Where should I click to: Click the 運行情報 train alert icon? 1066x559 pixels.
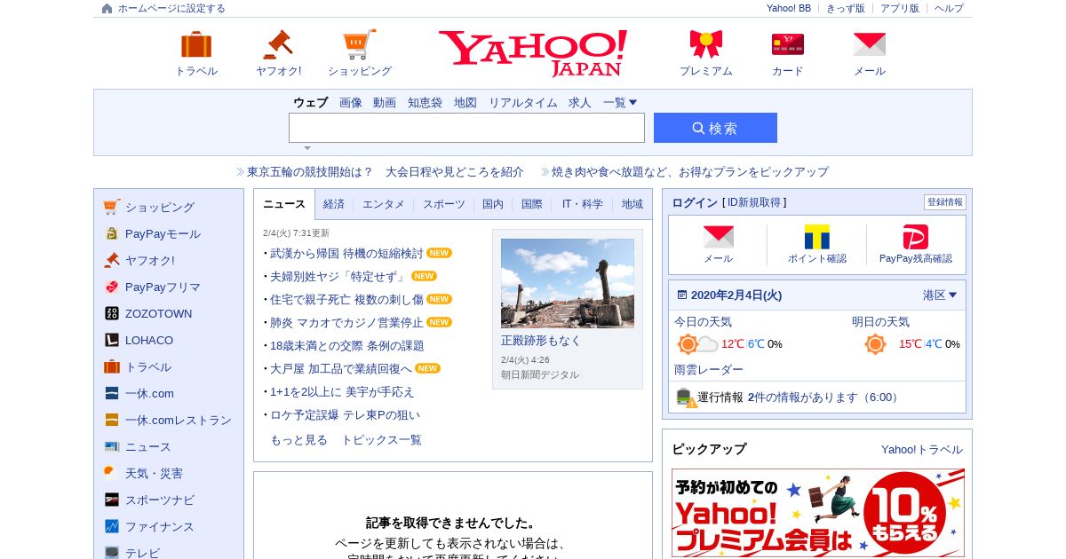[686, 398]
